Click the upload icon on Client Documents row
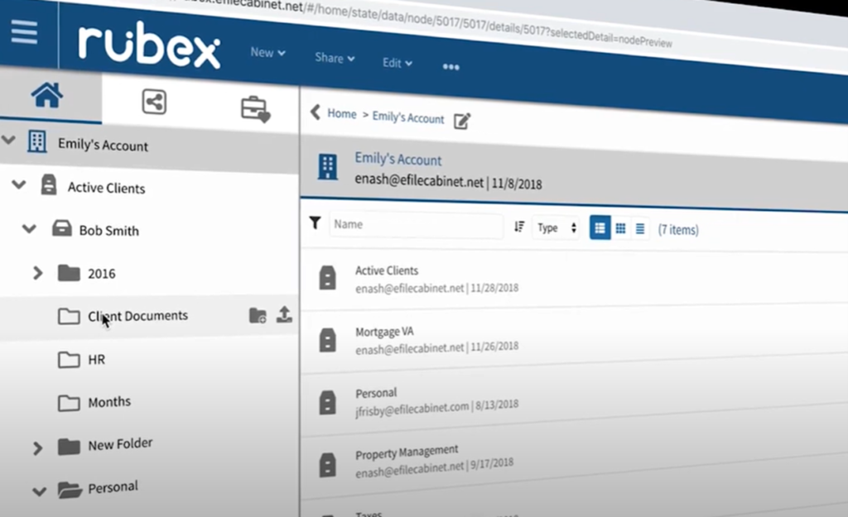The height and width of the screenshot is (517, 848). [284, 314]
